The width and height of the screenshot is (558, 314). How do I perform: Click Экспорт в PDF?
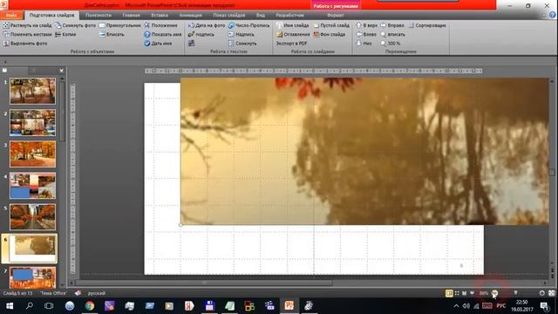pyautogui.click(x=291, y=43)
